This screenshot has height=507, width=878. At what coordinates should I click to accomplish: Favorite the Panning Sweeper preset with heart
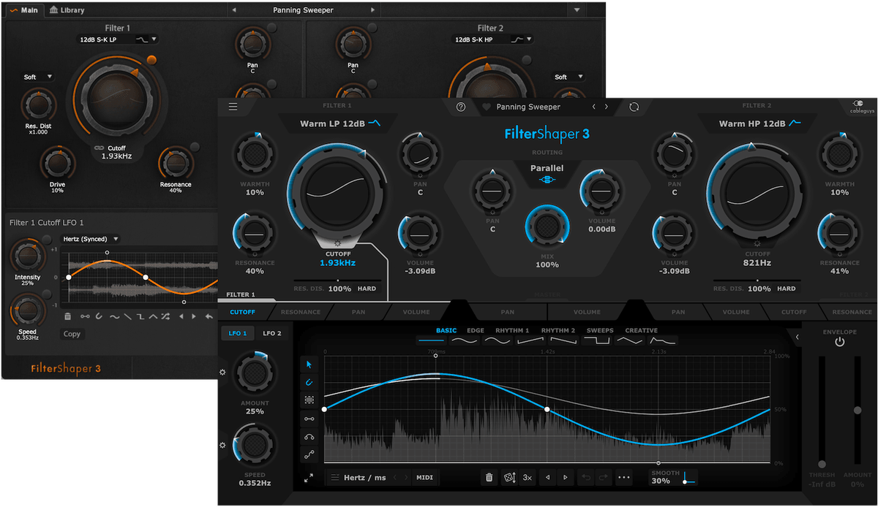coord(486,107)
